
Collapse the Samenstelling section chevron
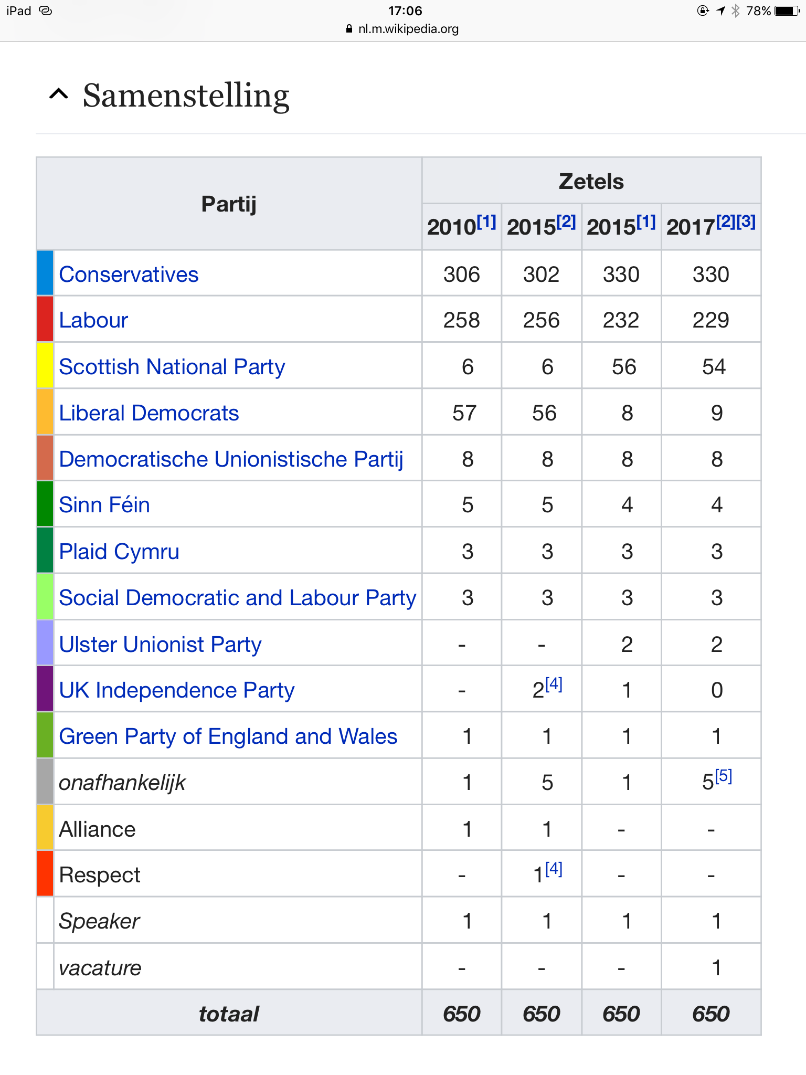click(x=59, y=94)
